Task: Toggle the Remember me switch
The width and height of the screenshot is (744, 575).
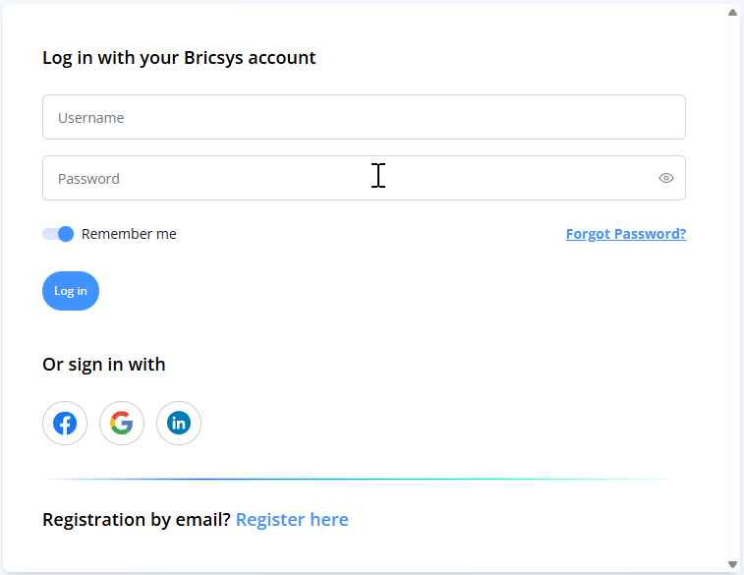Action: point(58,234)
